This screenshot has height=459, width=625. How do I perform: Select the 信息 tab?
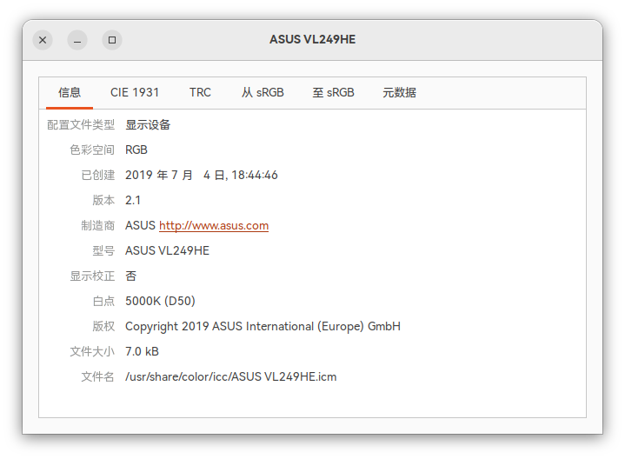[70, 92]
